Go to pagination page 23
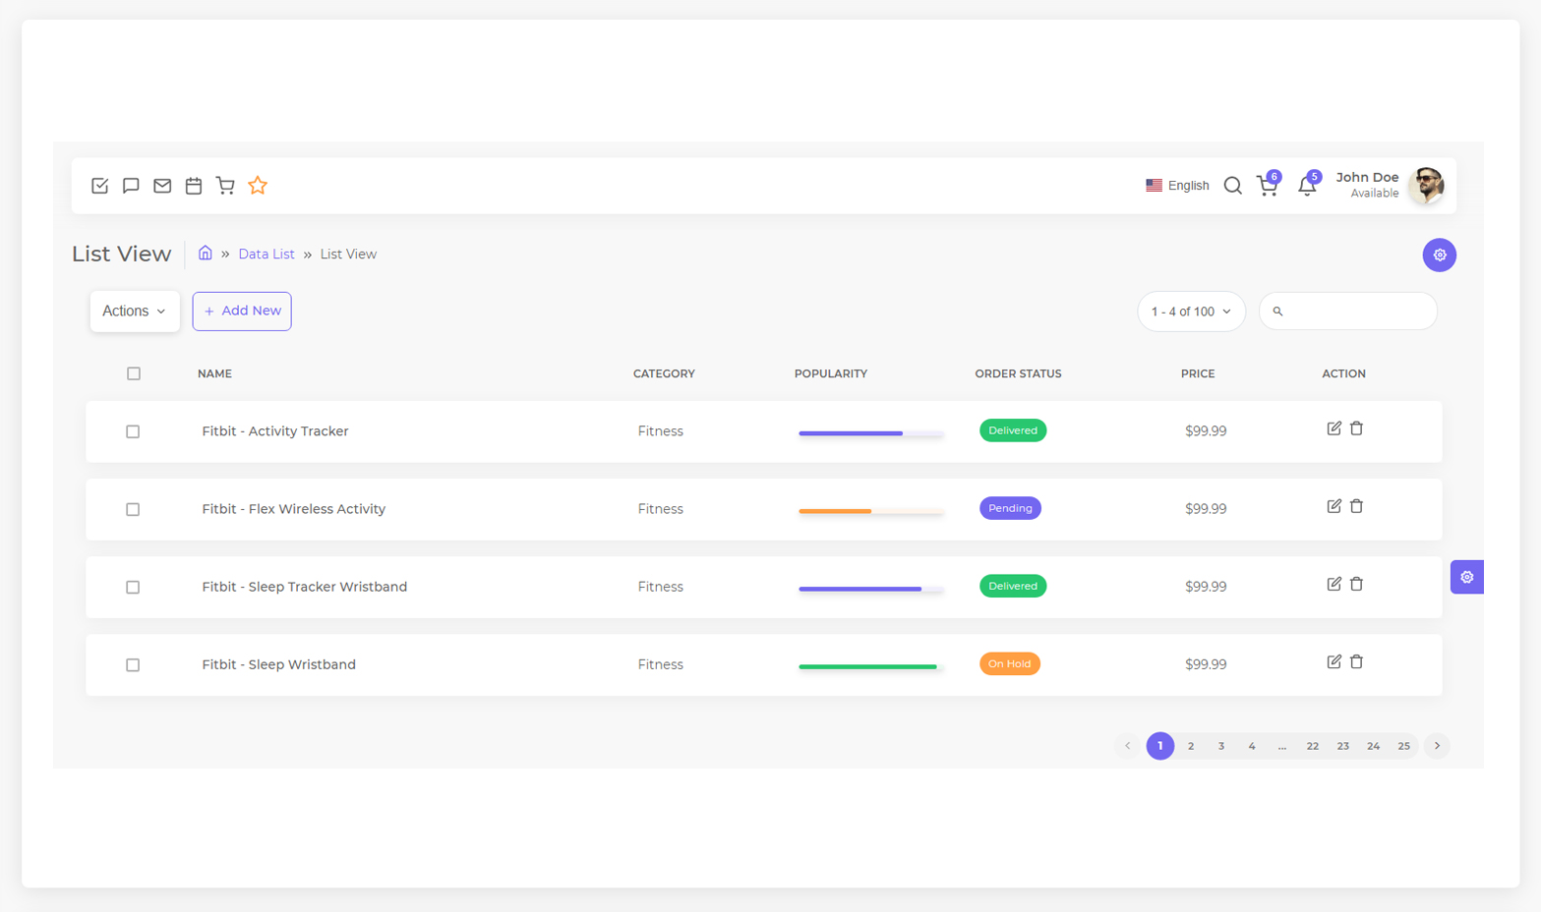The image size is (1541, 912). 1343,746
